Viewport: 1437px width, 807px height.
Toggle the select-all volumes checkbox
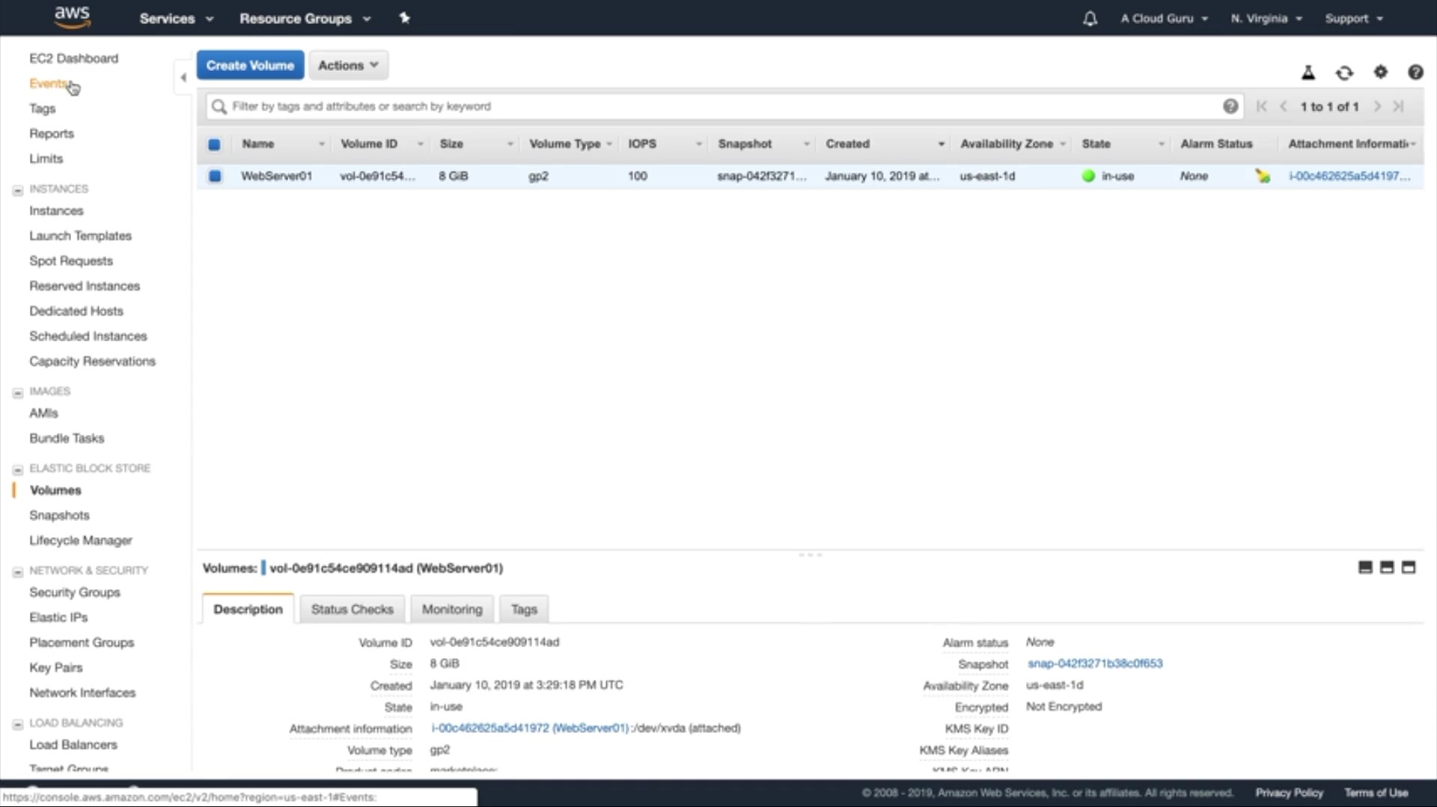point(214,144)
